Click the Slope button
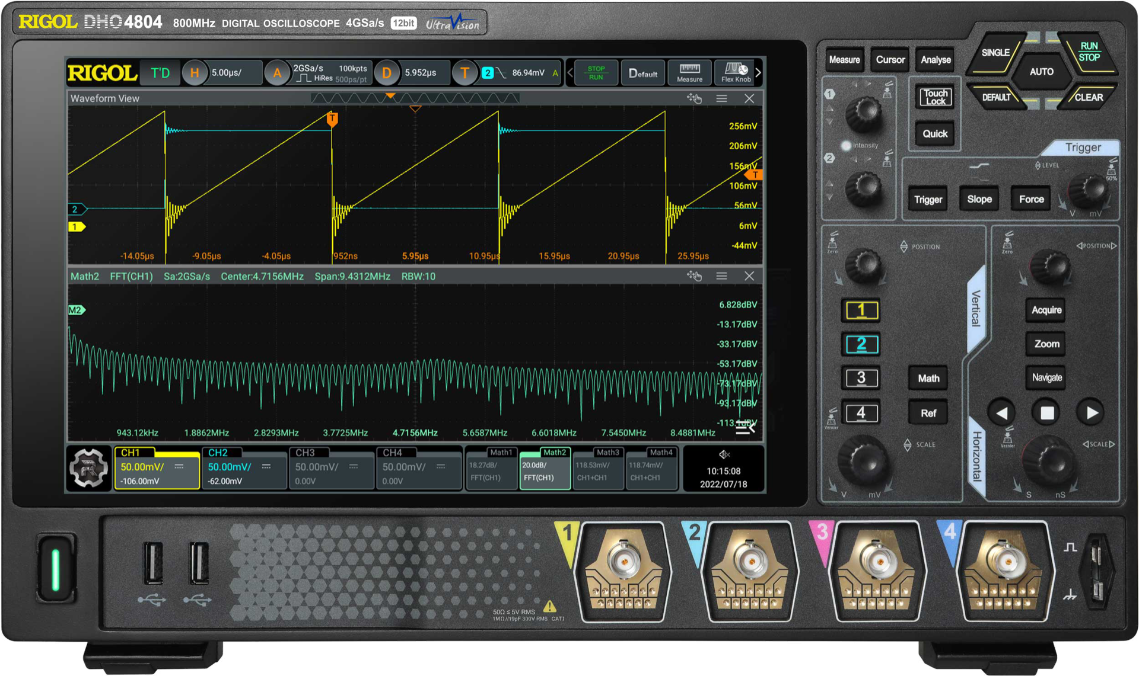The width and height of the screenshot is (1139, 676). [x=979, y=200]
